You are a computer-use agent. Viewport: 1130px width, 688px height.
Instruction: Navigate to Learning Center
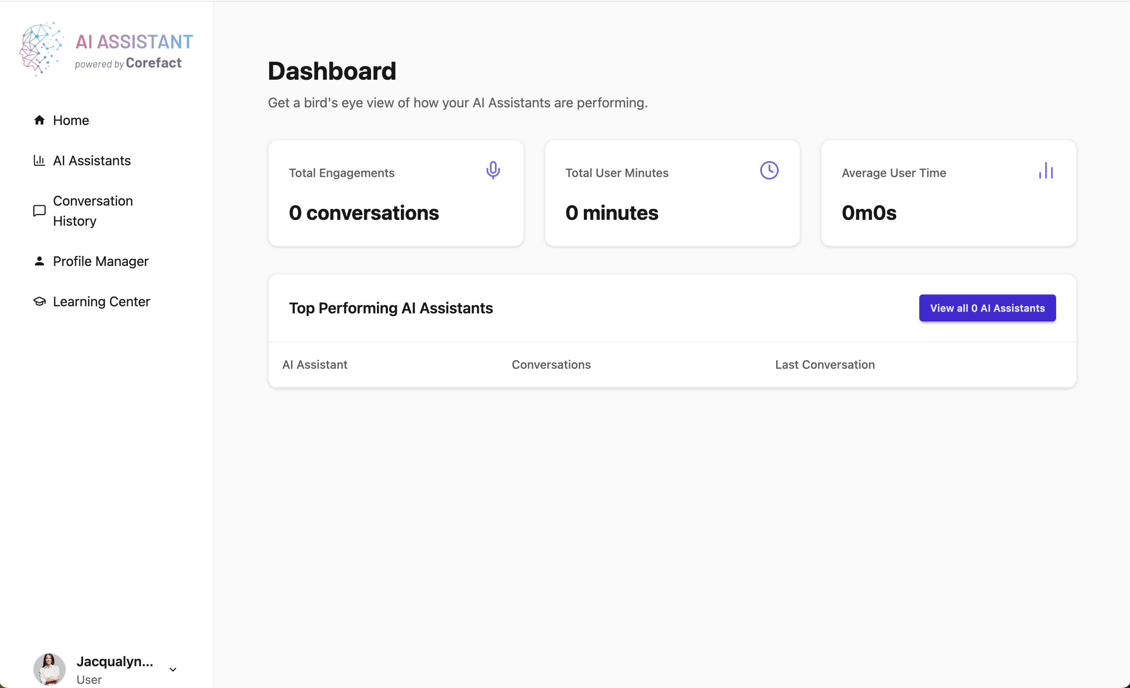[101, 302]
